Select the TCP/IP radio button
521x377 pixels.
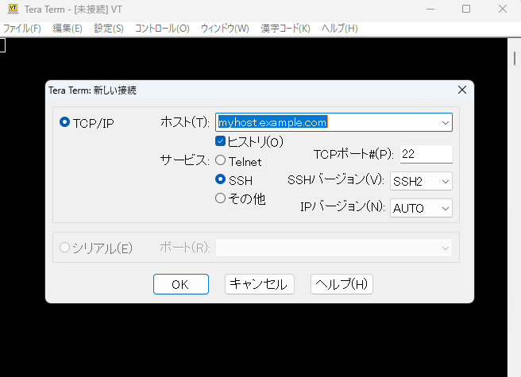pos(64,123)
